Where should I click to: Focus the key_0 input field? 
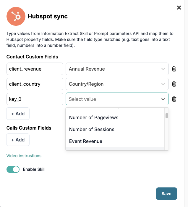click(x=35, y=99)
